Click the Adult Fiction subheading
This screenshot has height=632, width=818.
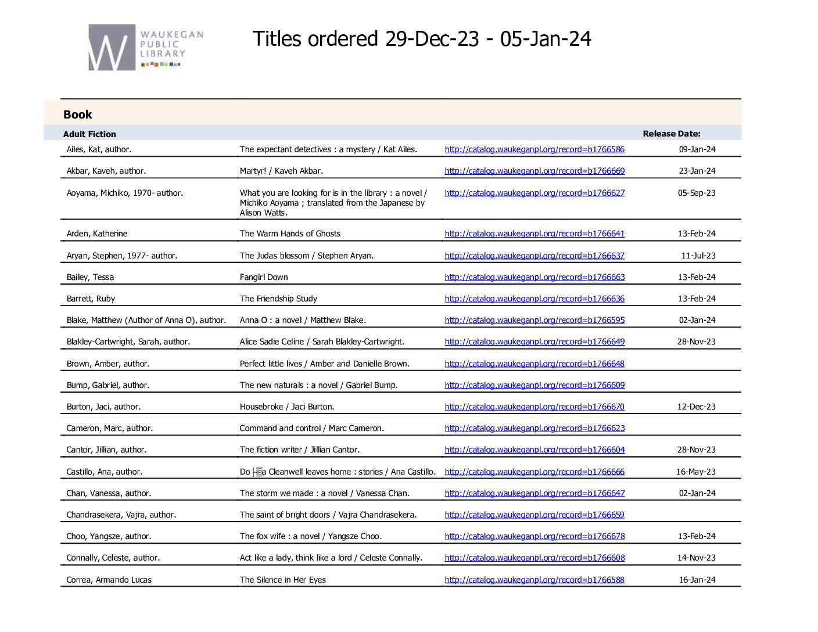click(89, 134)
